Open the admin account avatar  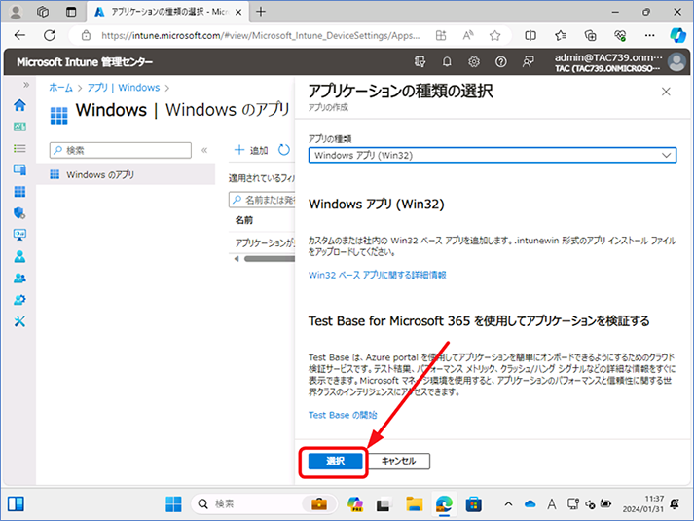pyautogui.click(x=676, y=62)
